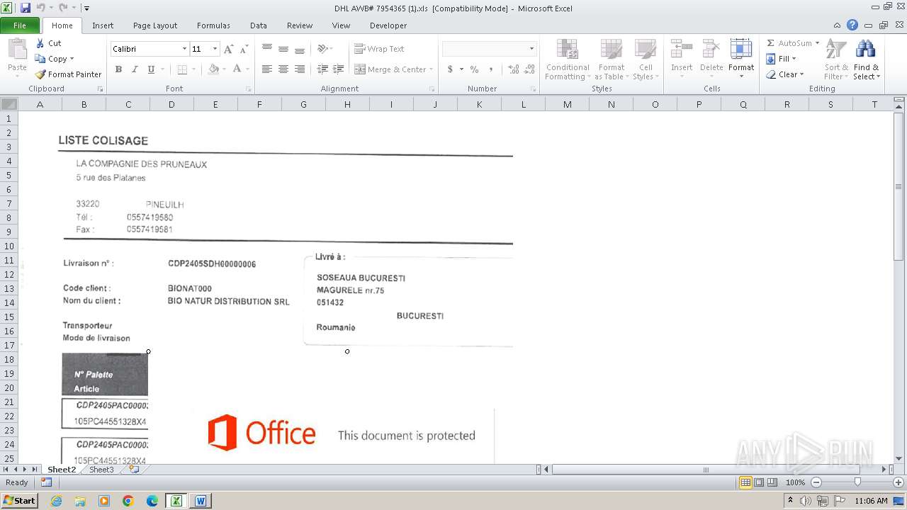This screenshot has height=510, width=907.
Task: Toggle Bold formatting
Action: click(x=118, y=69)
